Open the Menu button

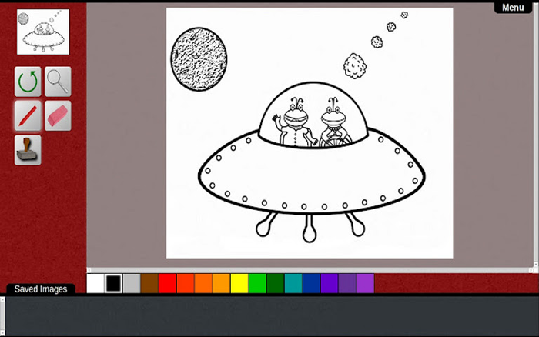click(x=513, y=7)
